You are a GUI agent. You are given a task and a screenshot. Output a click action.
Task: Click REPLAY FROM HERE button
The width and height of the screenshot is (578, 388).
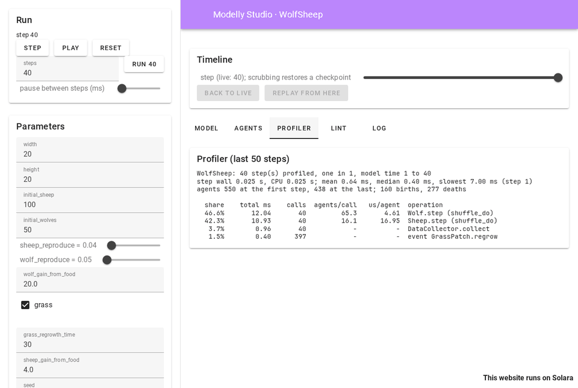pyautogui.click(x=306, y=93)
